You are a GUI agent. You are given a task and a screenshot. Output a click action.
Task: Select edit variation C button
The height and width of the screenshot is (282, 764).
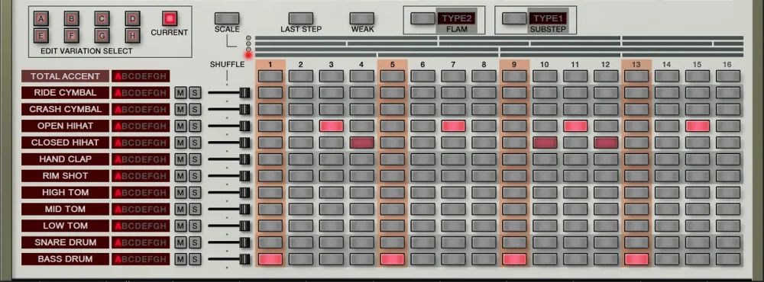(102, 19)
